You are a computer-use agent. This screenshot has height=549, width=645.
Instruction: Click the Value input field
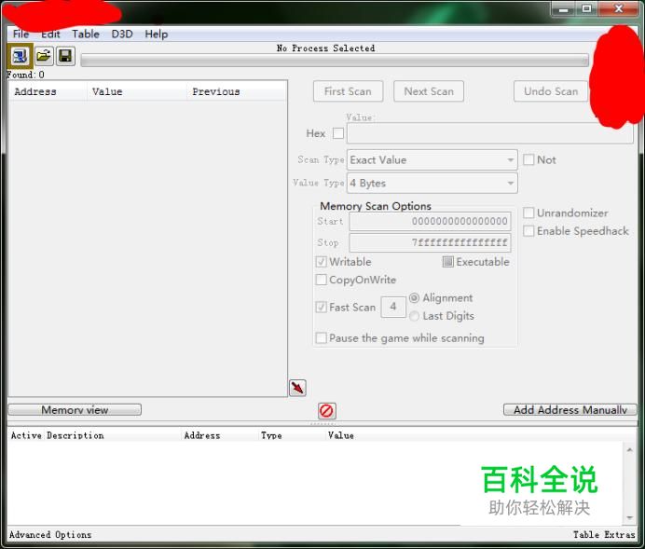(490, 133)
